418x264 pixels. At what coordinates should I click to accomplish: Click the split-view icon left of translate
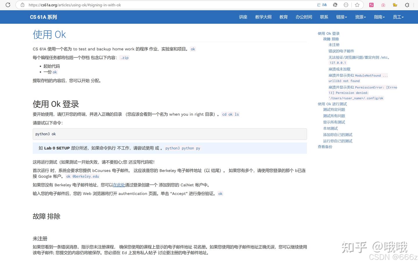[318, 5]
